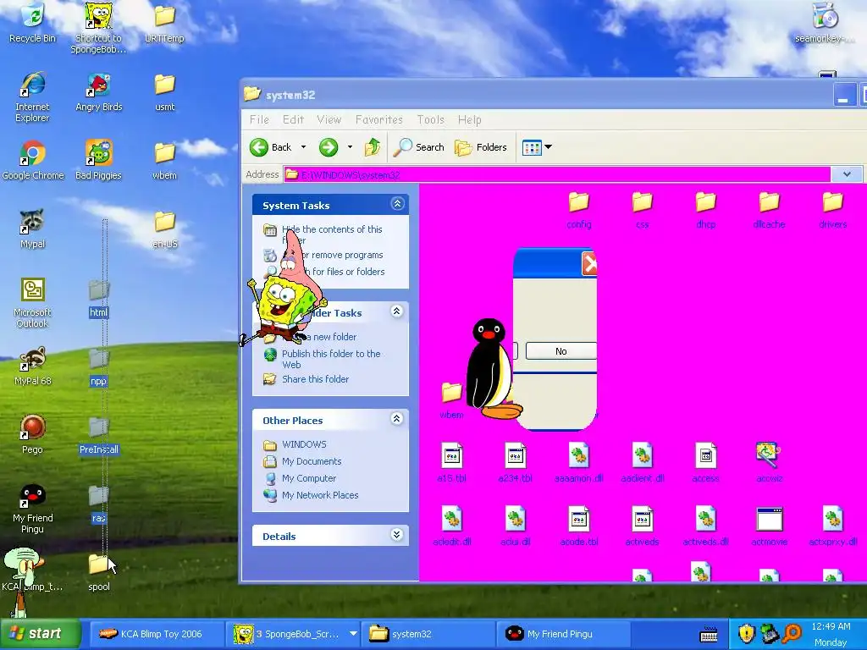Expand the Details panel
Screen dimensions: 867x650
click(x=396, y=535)
